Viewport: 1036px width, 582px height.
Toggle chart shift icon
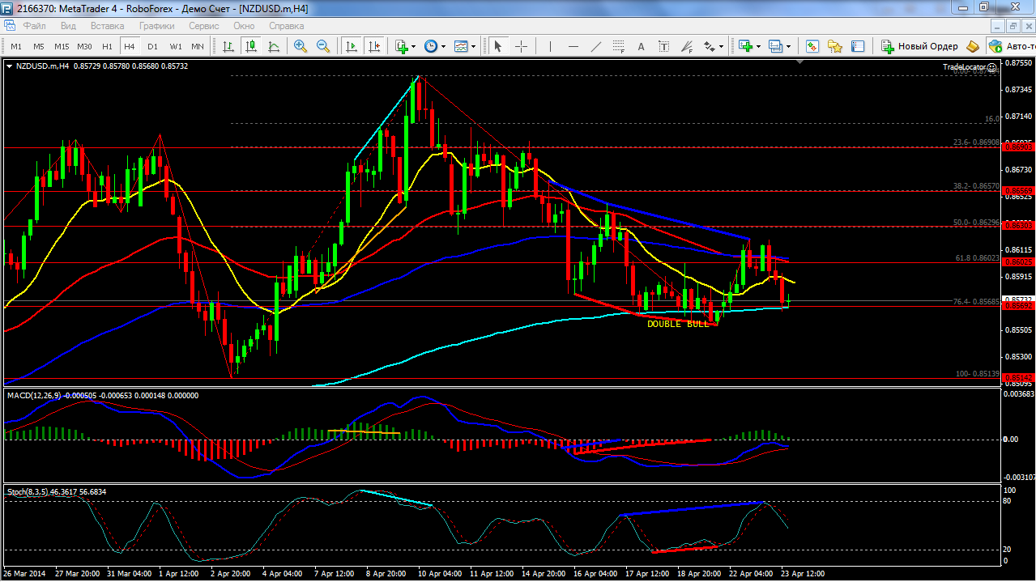coord(373,46)
